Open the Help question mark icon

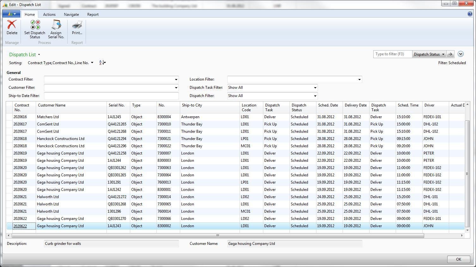pos(470,14)
